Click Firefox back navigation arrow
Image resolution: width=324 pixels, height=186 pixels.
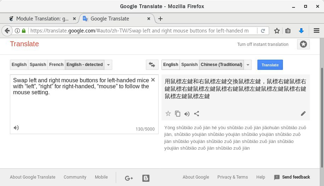click(x=7, y=31)
